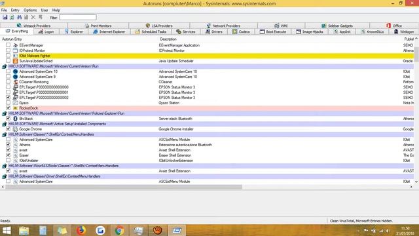Switch to the Scheduled Tasks tab
419x236 pixels.
[151, 31]
